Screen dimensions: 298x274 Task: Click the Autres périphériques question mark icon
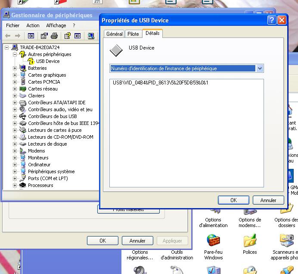tap(23, 54)
